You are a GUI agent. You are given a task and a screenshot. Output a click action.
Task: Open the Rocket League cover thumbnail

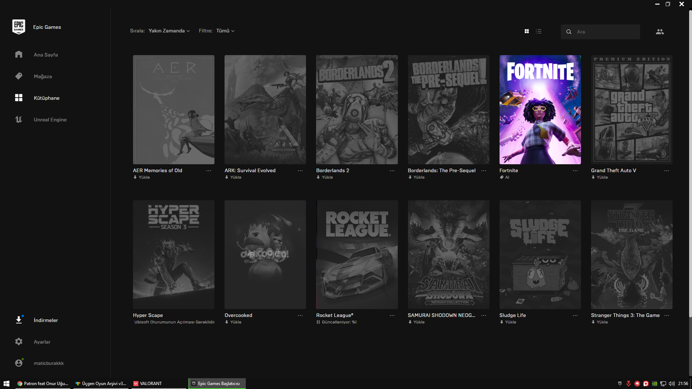(x=357, y=254)
